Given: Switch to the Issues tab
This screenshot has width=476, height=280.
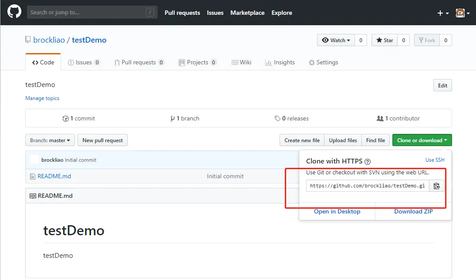Looking at the screenshot, I should pyautogui.click(x=84, y=62).
